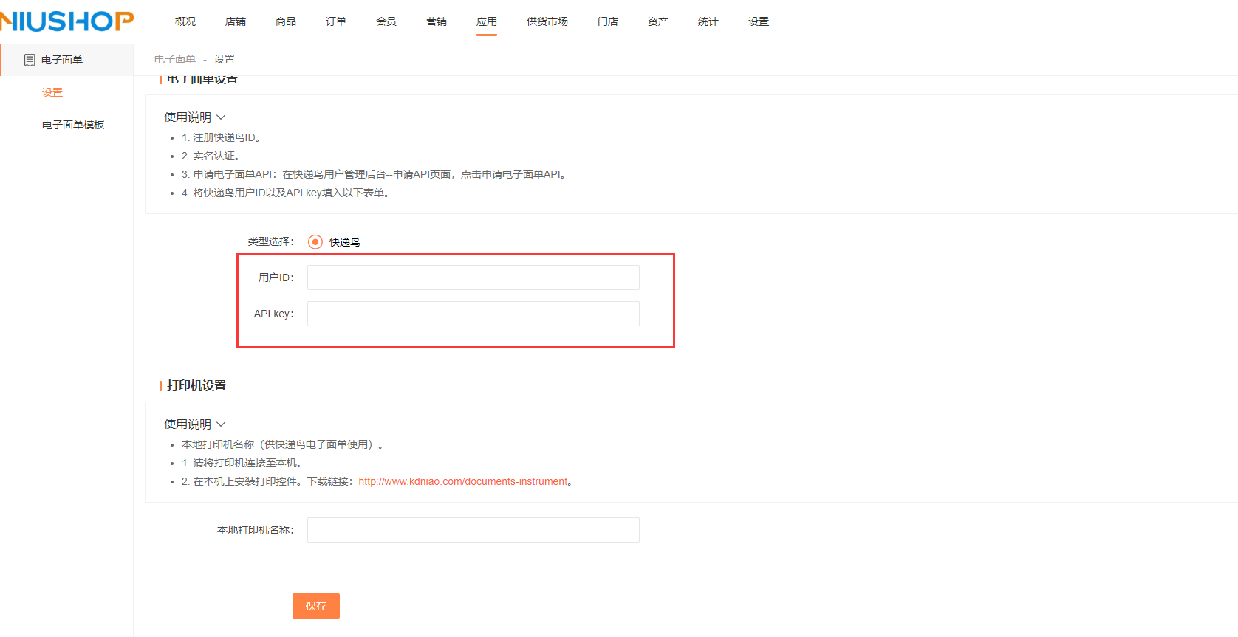Viewport: 1238px width, 637px height.
Task: Open the 资产 top menu
Action: [658, 22]
